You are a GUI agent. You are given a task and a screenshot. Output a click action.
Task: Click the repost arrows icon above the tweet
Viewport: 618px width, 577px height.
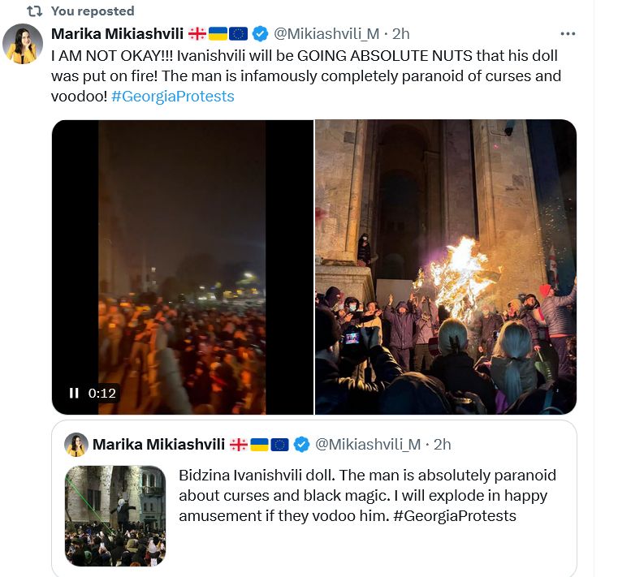coord(34,11)
